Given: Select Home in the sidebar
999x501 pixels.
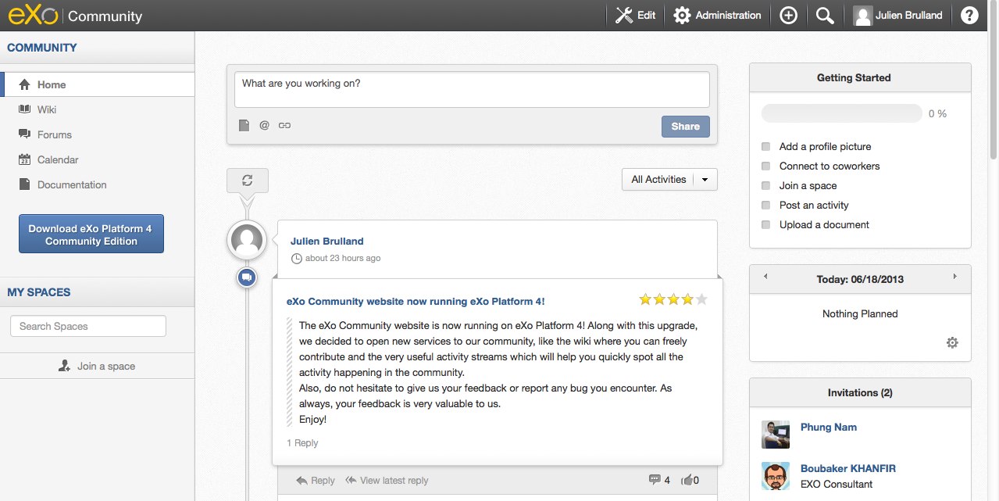Looking at the screenshot, I should click(98, 84).
